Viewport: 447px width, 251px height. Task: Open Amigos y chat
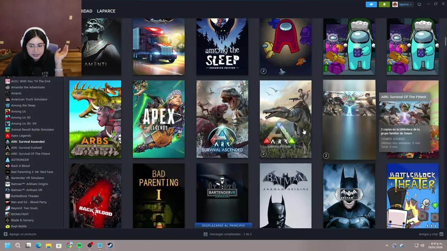click(x=431, y=234)
